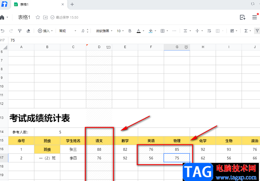The height and width of the screenshot is (181, 260).
Task: Expand the fill color dropdown arrow
Action: click(x=155, y=31)
